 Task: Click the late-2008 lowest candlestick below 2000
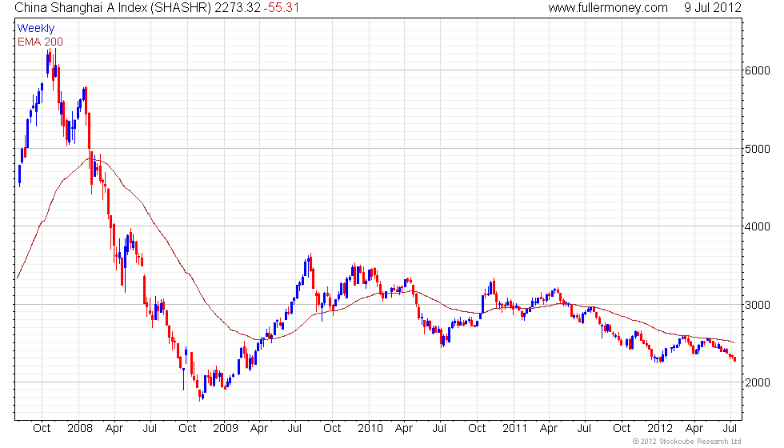click(200, 395)
